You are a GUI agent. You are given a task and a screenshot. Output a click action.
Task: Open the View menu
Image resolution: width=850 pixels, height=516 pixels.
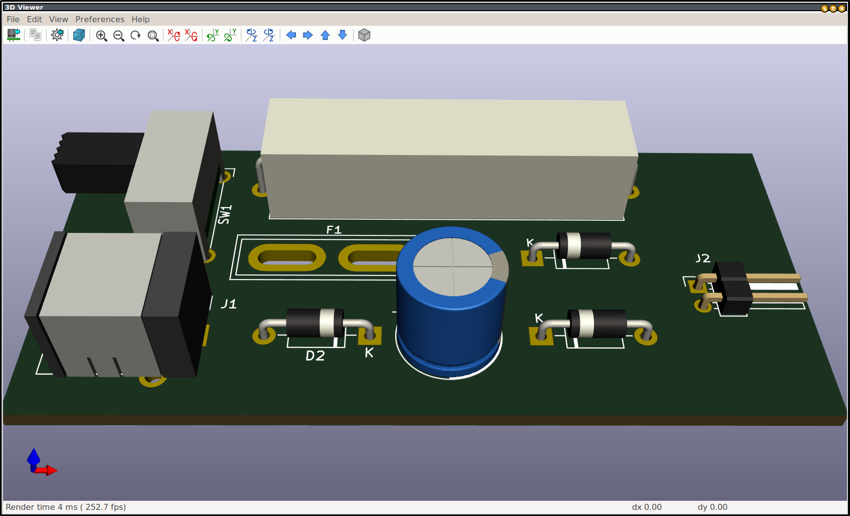[59, 19]
